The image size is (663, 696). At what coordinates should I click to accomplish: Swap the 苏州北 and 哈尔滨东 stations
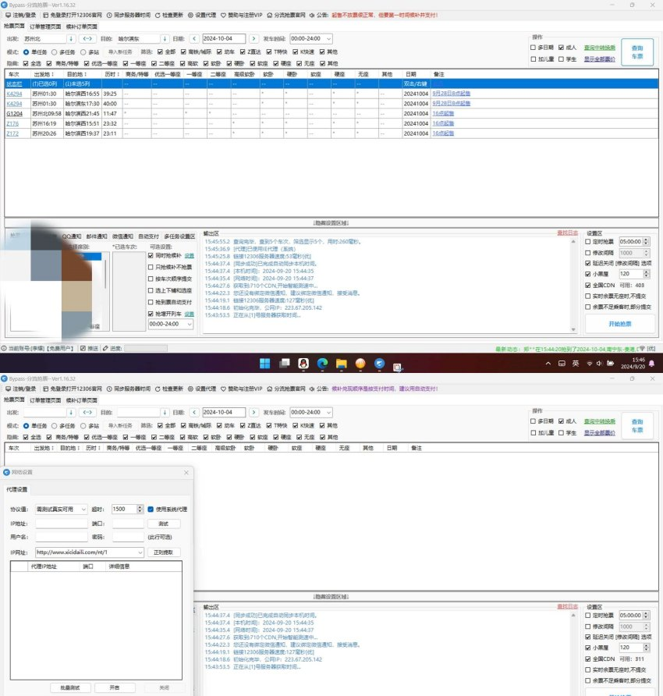(x=88, y=38)
